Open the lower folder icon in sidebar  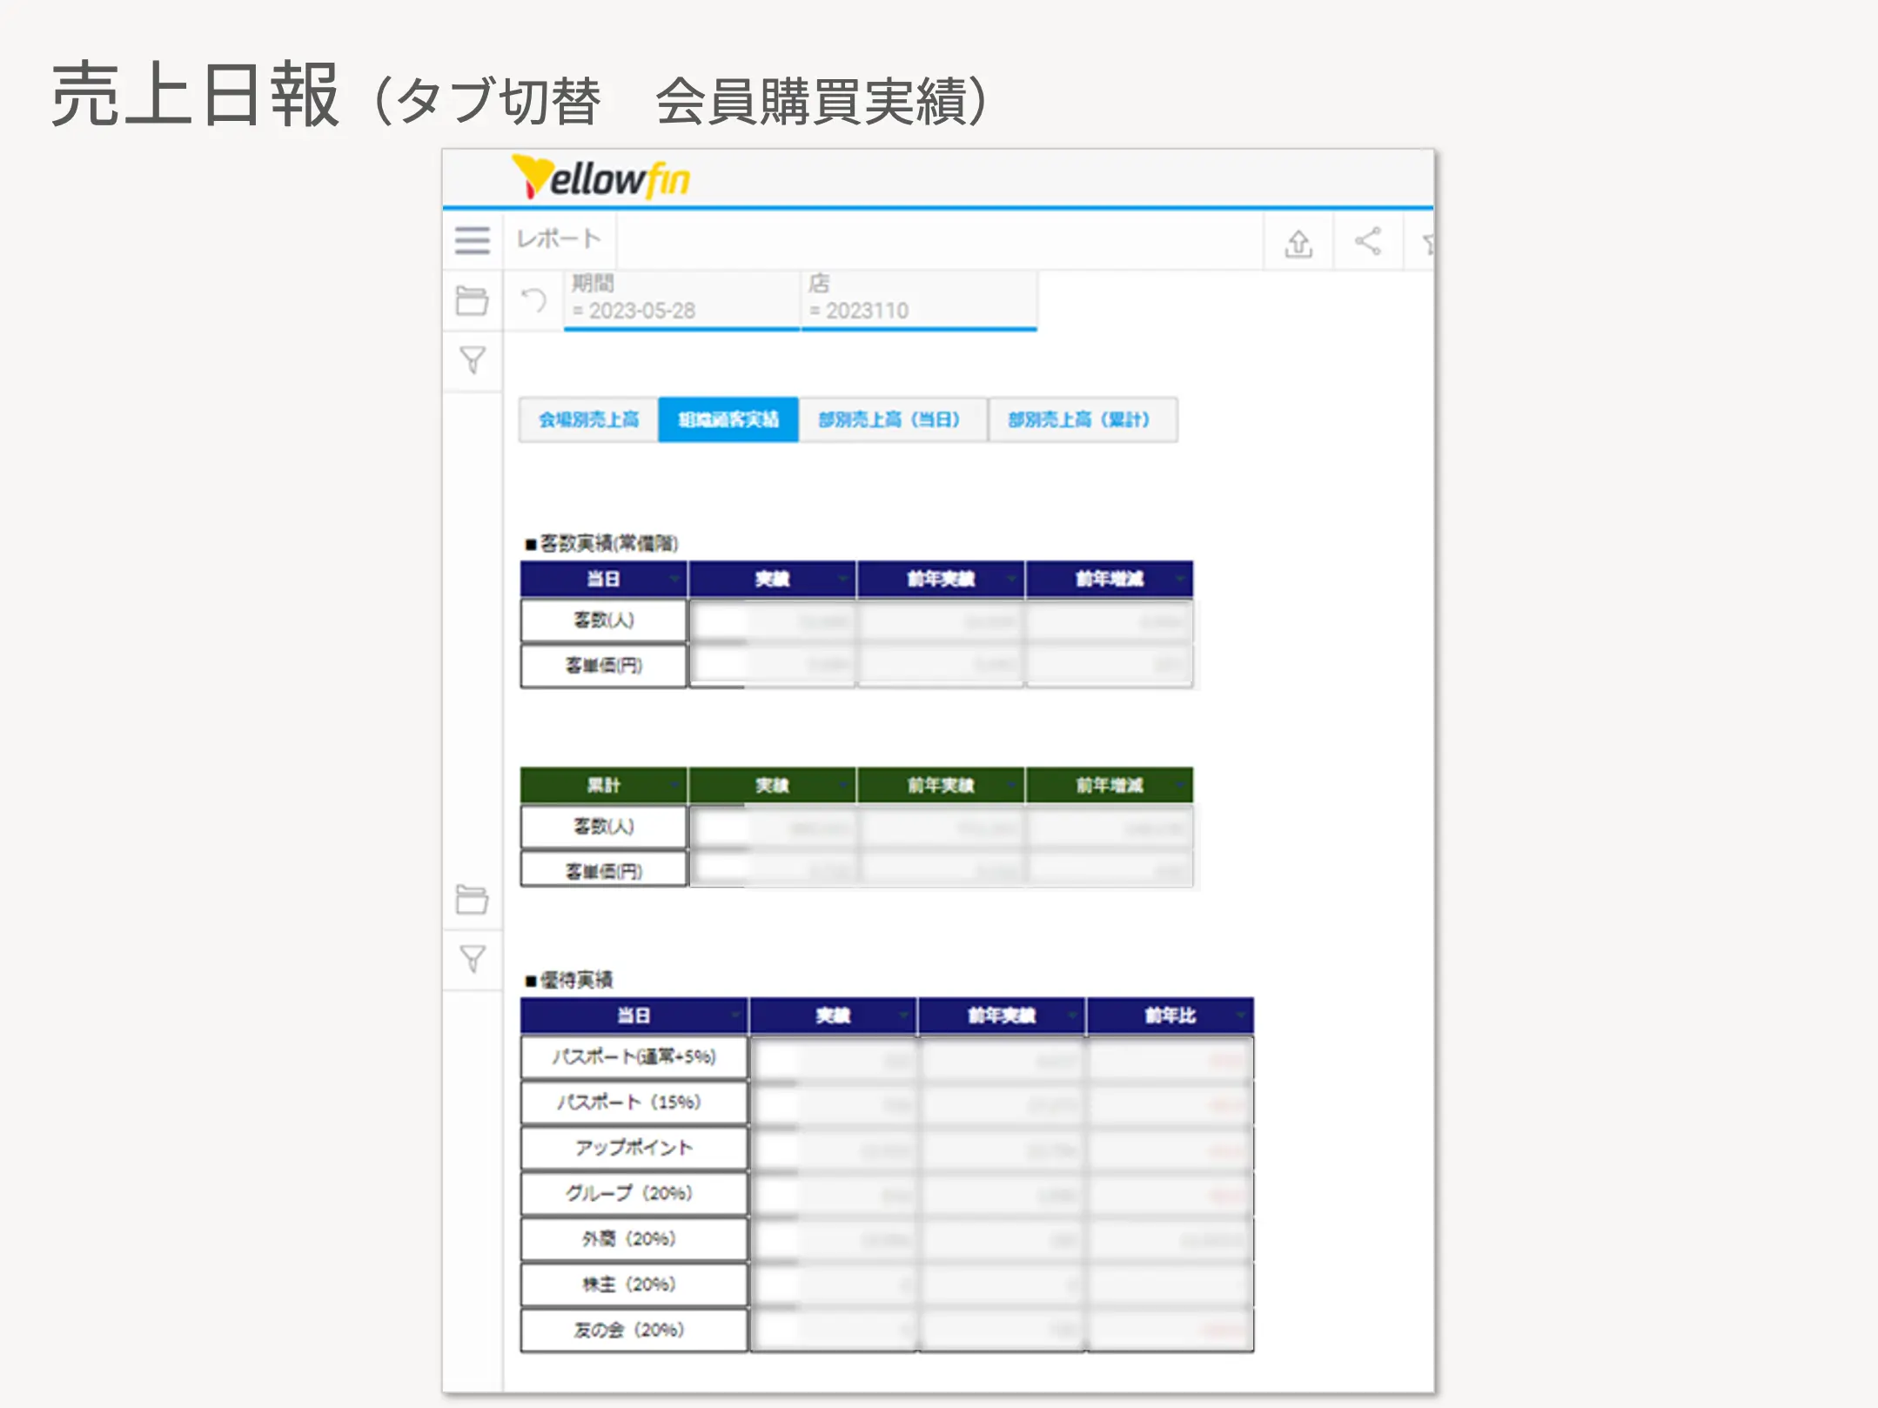point(473,901)
